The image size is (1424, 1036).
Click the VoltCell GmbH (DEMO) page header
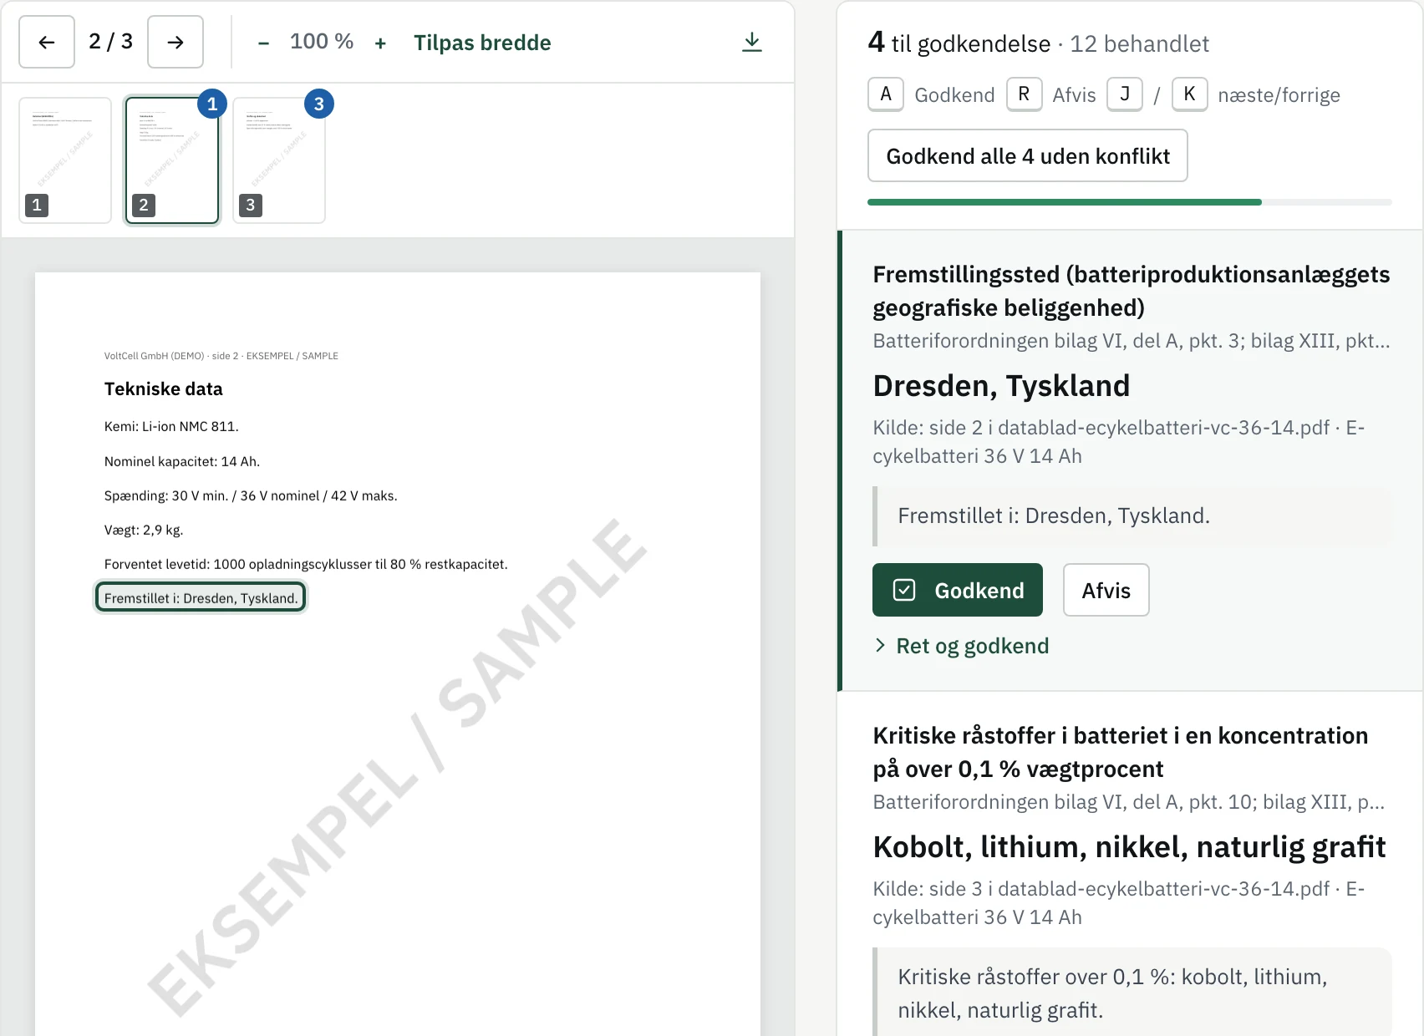pos(221,356)
